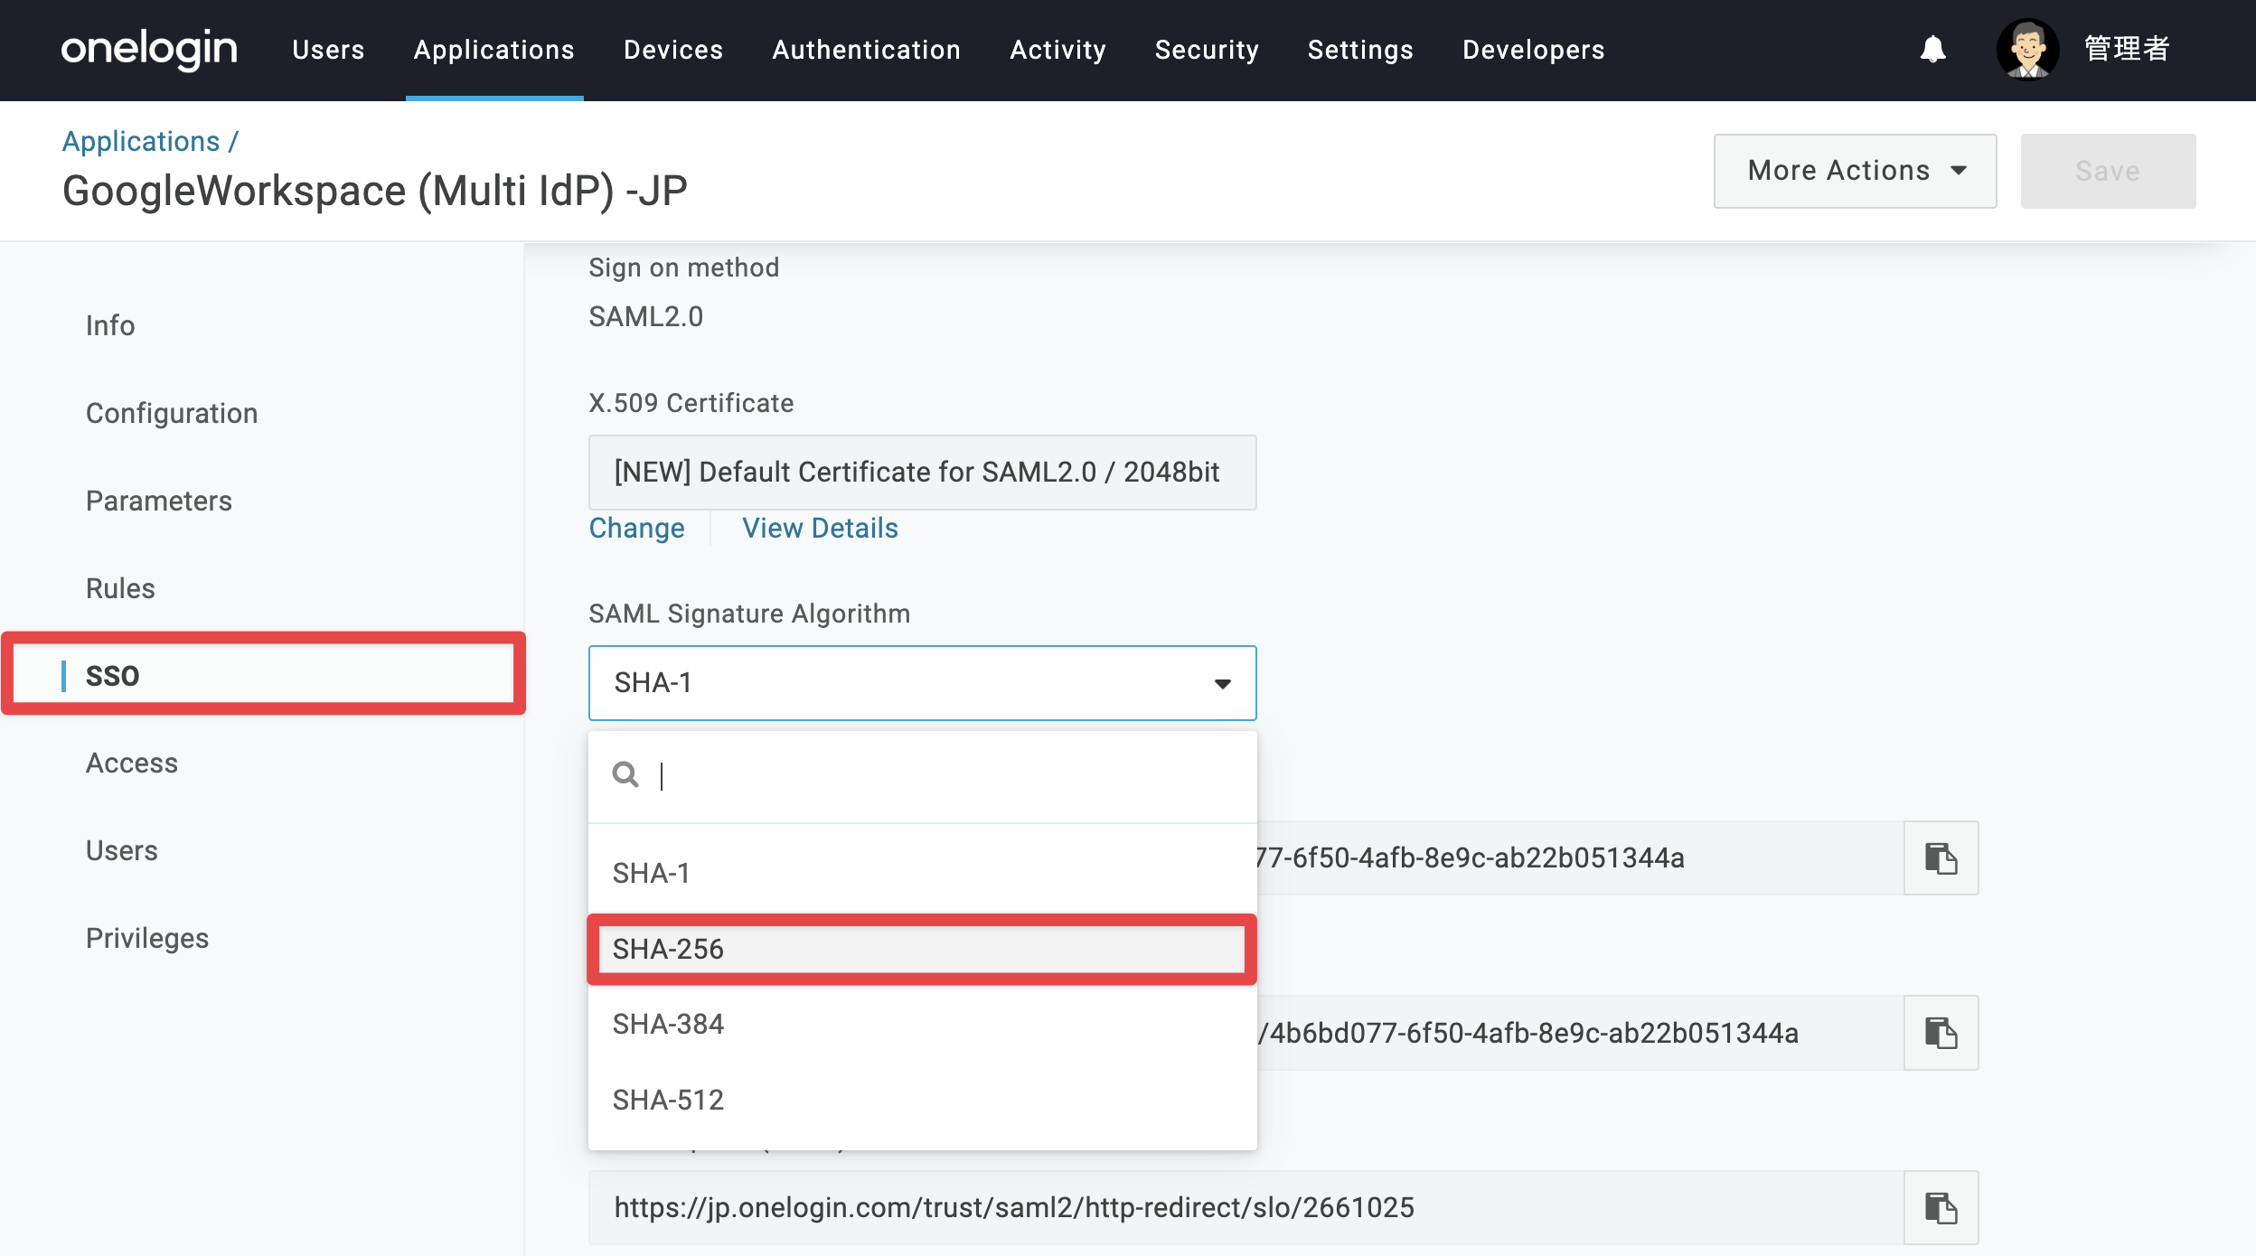2256x1256 pixels.
Task: Open the Users sidebar tab
Action: (122, 850)
